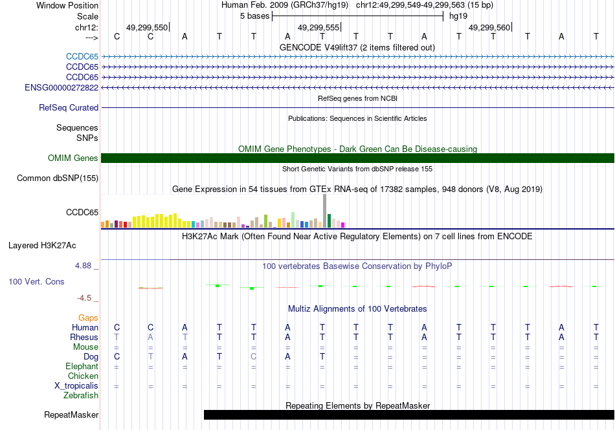
Task: Click 'Repeating Elements by RepeatMasker' title
Action: 357,405
